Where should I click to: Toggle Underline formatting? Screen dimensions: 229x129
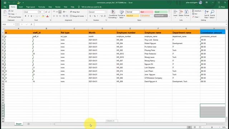[x=31, y=16]
